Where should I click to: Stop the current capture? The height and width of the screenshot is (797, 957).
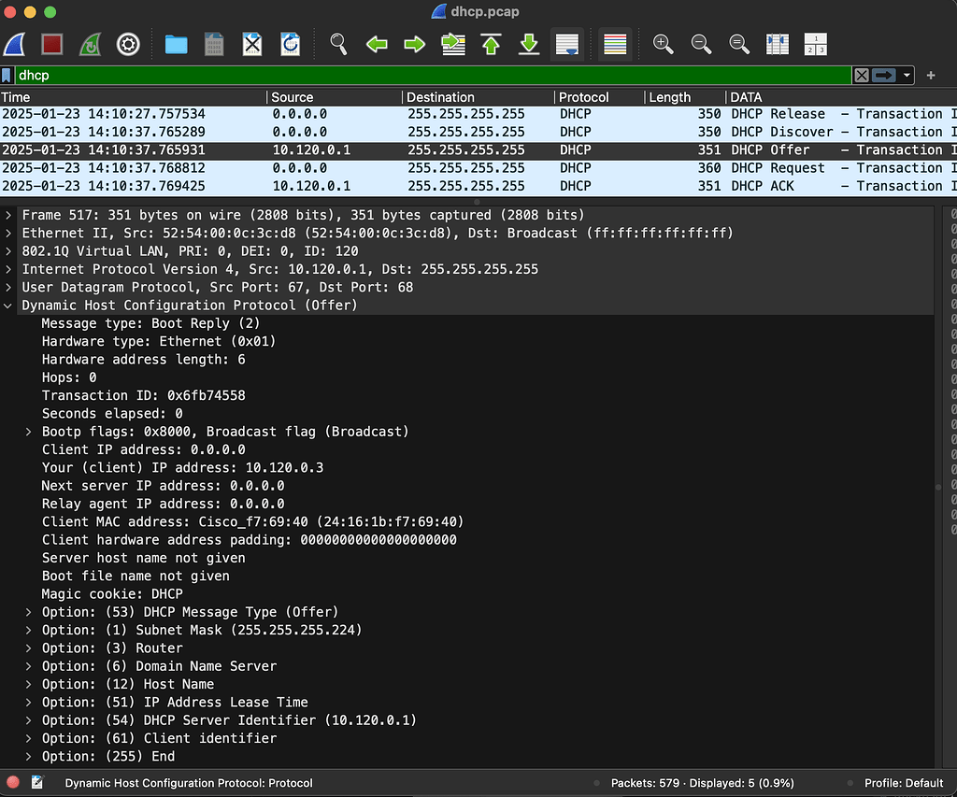(51, 44)
